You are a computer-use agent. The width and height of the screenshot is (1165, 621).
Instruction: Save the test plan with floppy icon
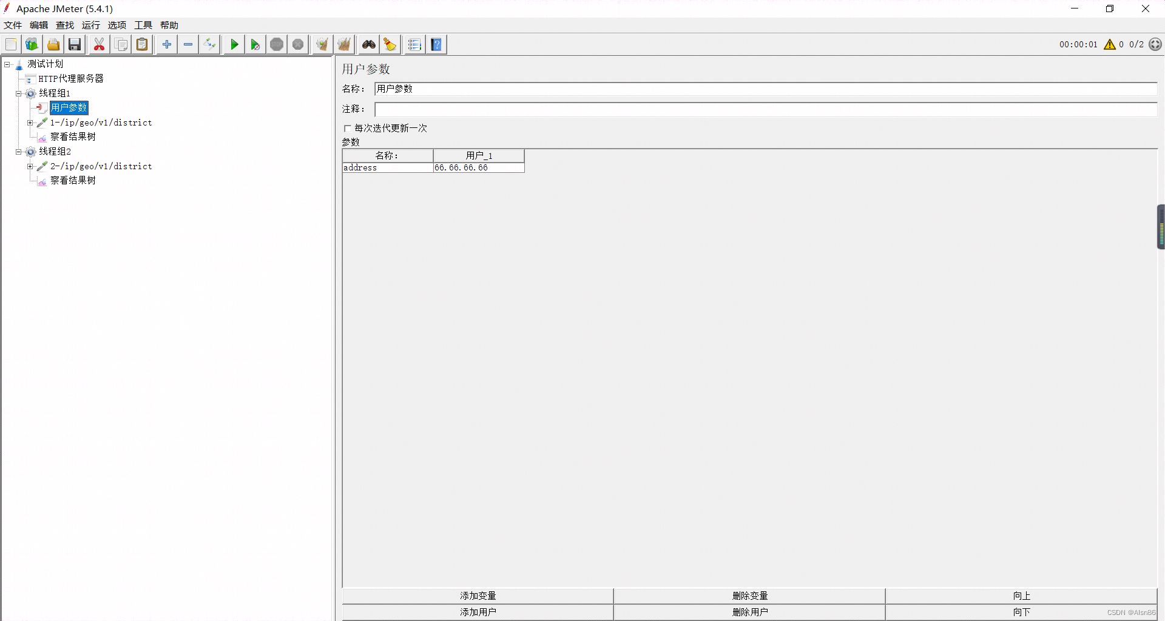tap(75, 44)
